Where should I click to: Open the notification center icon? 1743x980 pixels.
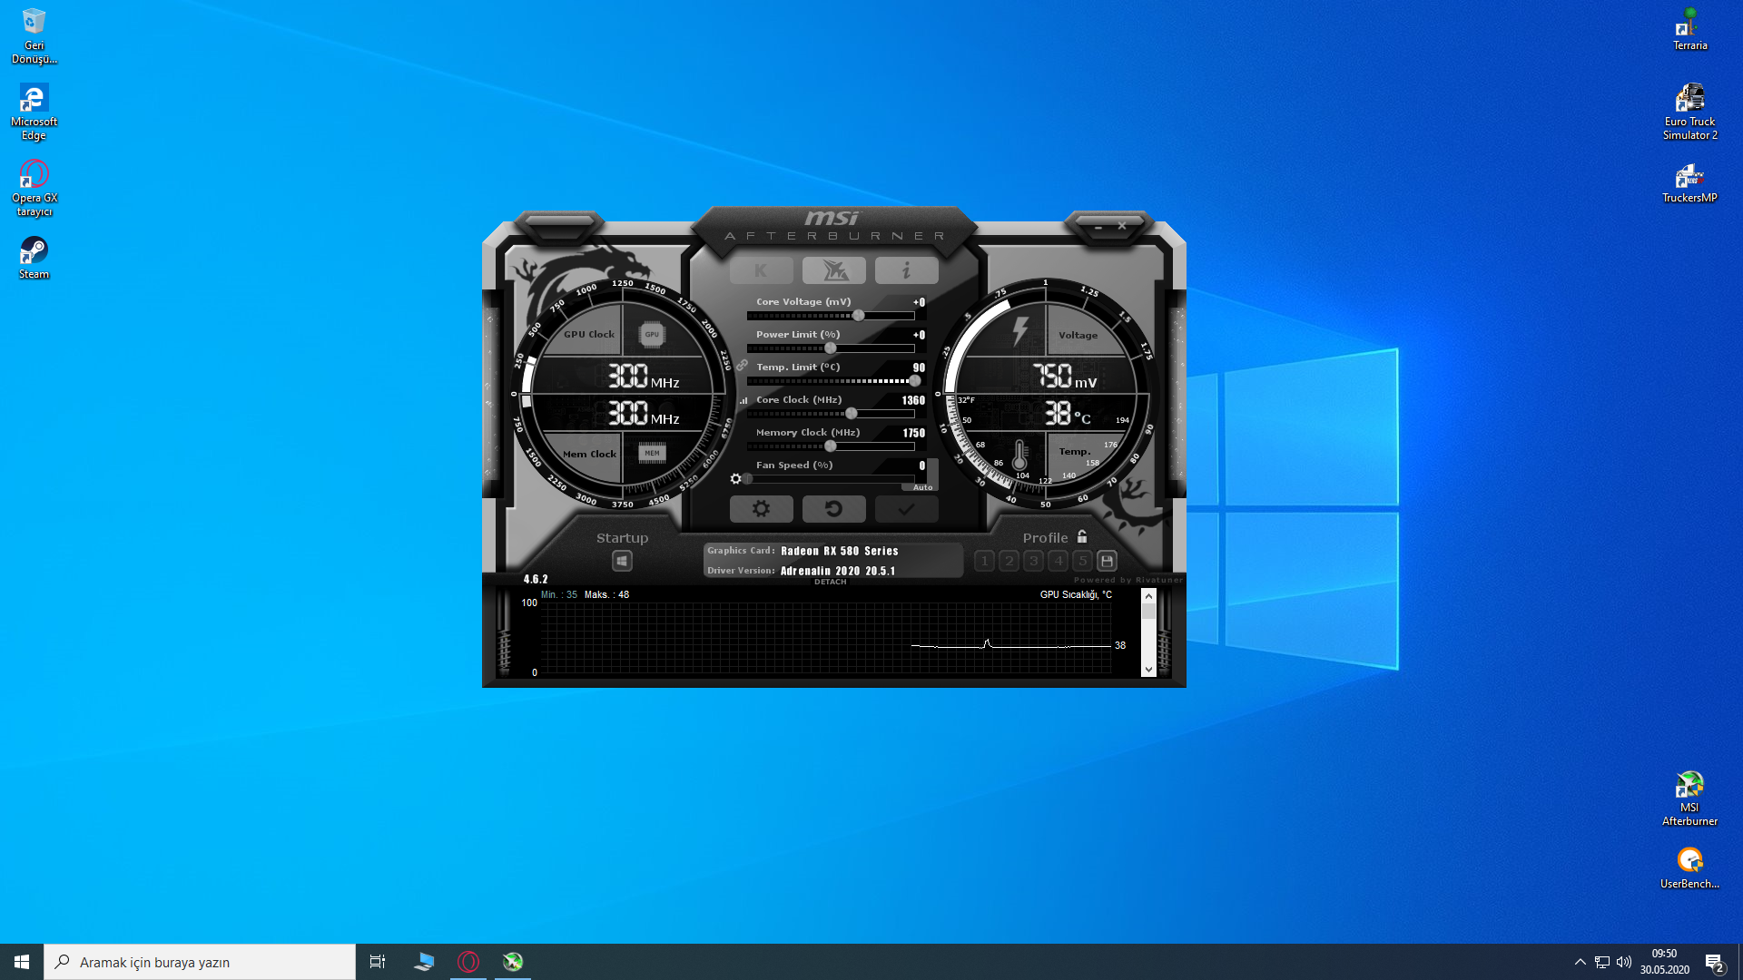coord(1715,963)
